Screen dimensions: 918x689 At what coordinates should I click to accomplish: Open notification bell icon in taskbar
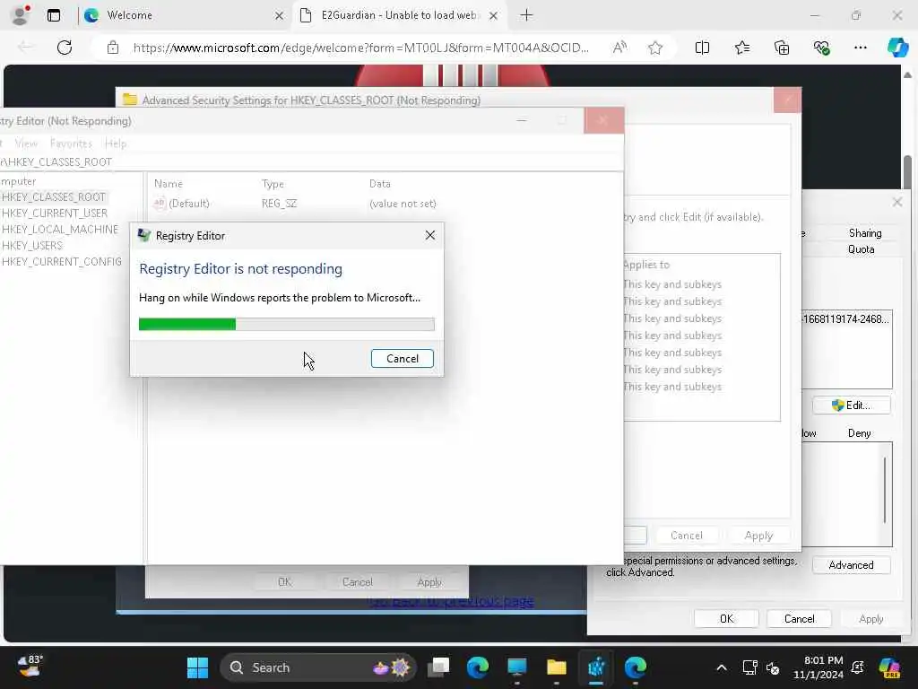pyautogui.click(x=858, y=667)
